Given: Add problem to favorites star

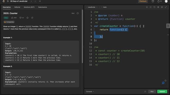Looking at the screenshot, I should pos(28,18).
